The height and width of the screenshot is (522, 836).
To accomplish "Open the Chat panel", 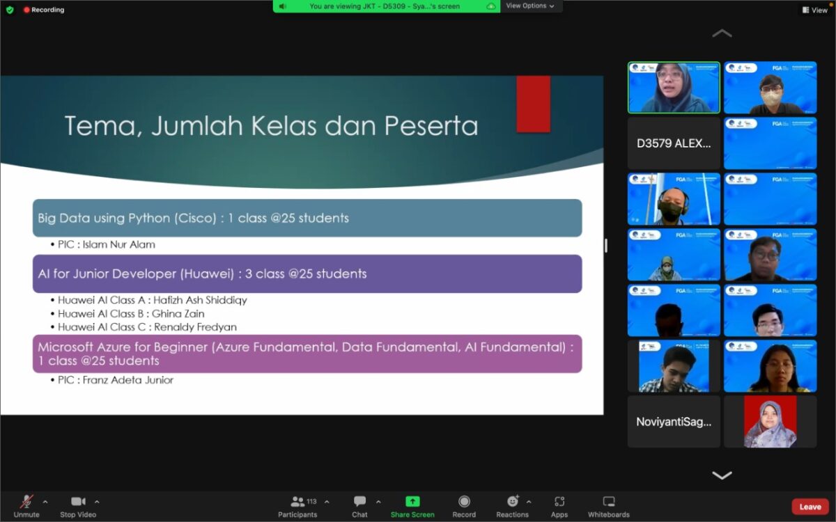I will (359, 506).
